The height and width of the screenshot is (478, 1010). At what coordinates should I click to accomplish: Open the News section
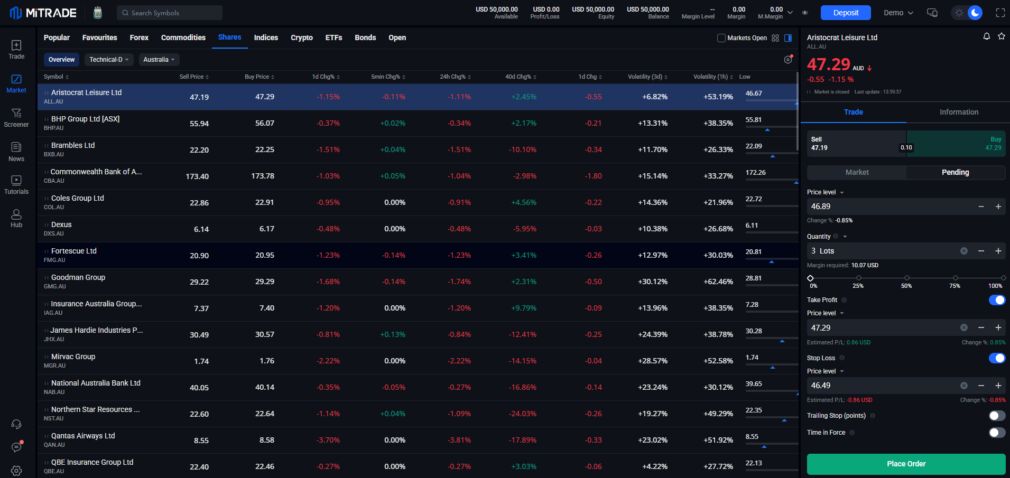16,152
